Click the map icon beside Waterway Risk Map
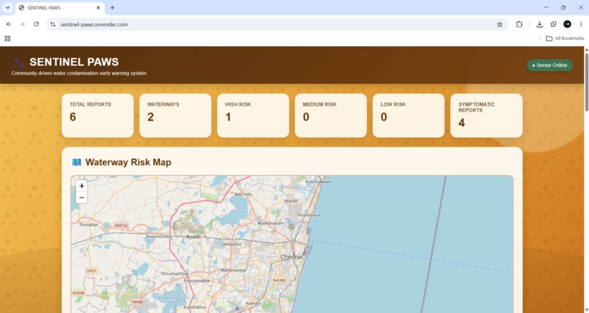 [77, 162]
